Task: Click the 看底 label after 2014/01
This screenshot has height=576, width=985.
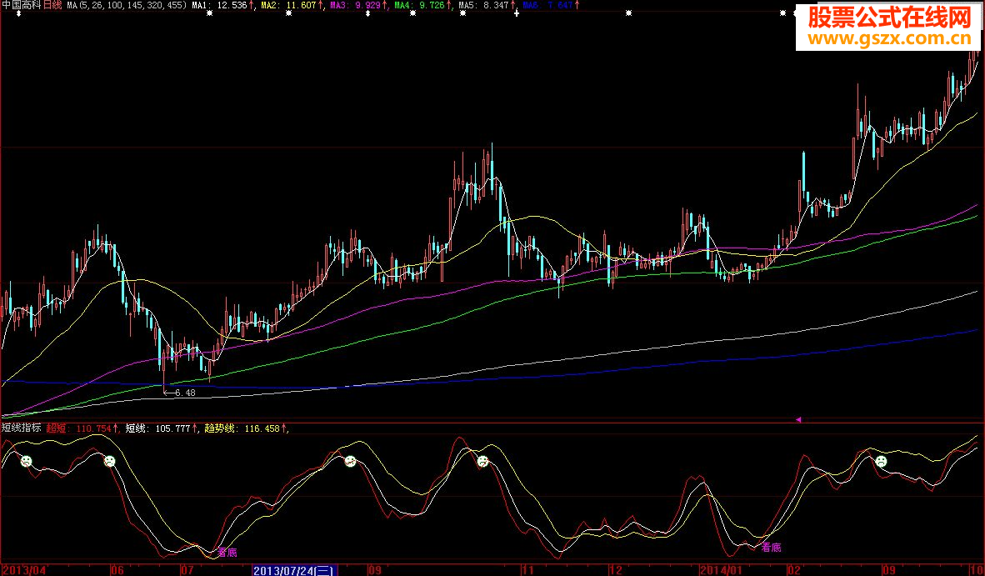Action: click(x=771, y=548)
